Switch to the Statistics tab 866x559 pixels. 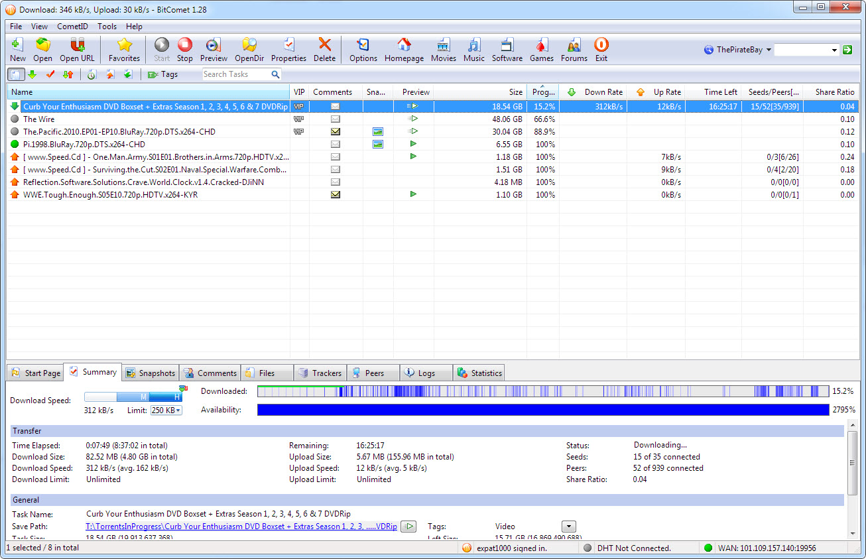(x=479, y=373)
